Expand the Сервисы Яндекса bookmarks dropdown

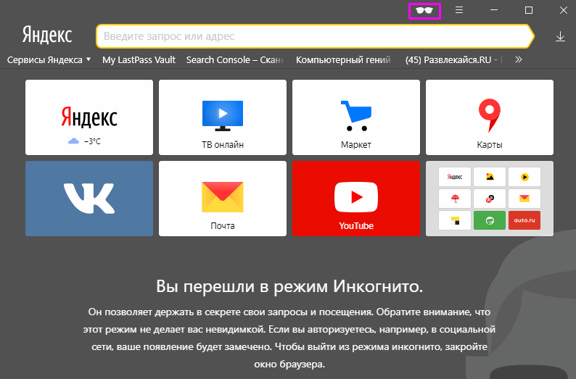pyautogui.click(x=49, y=60)
